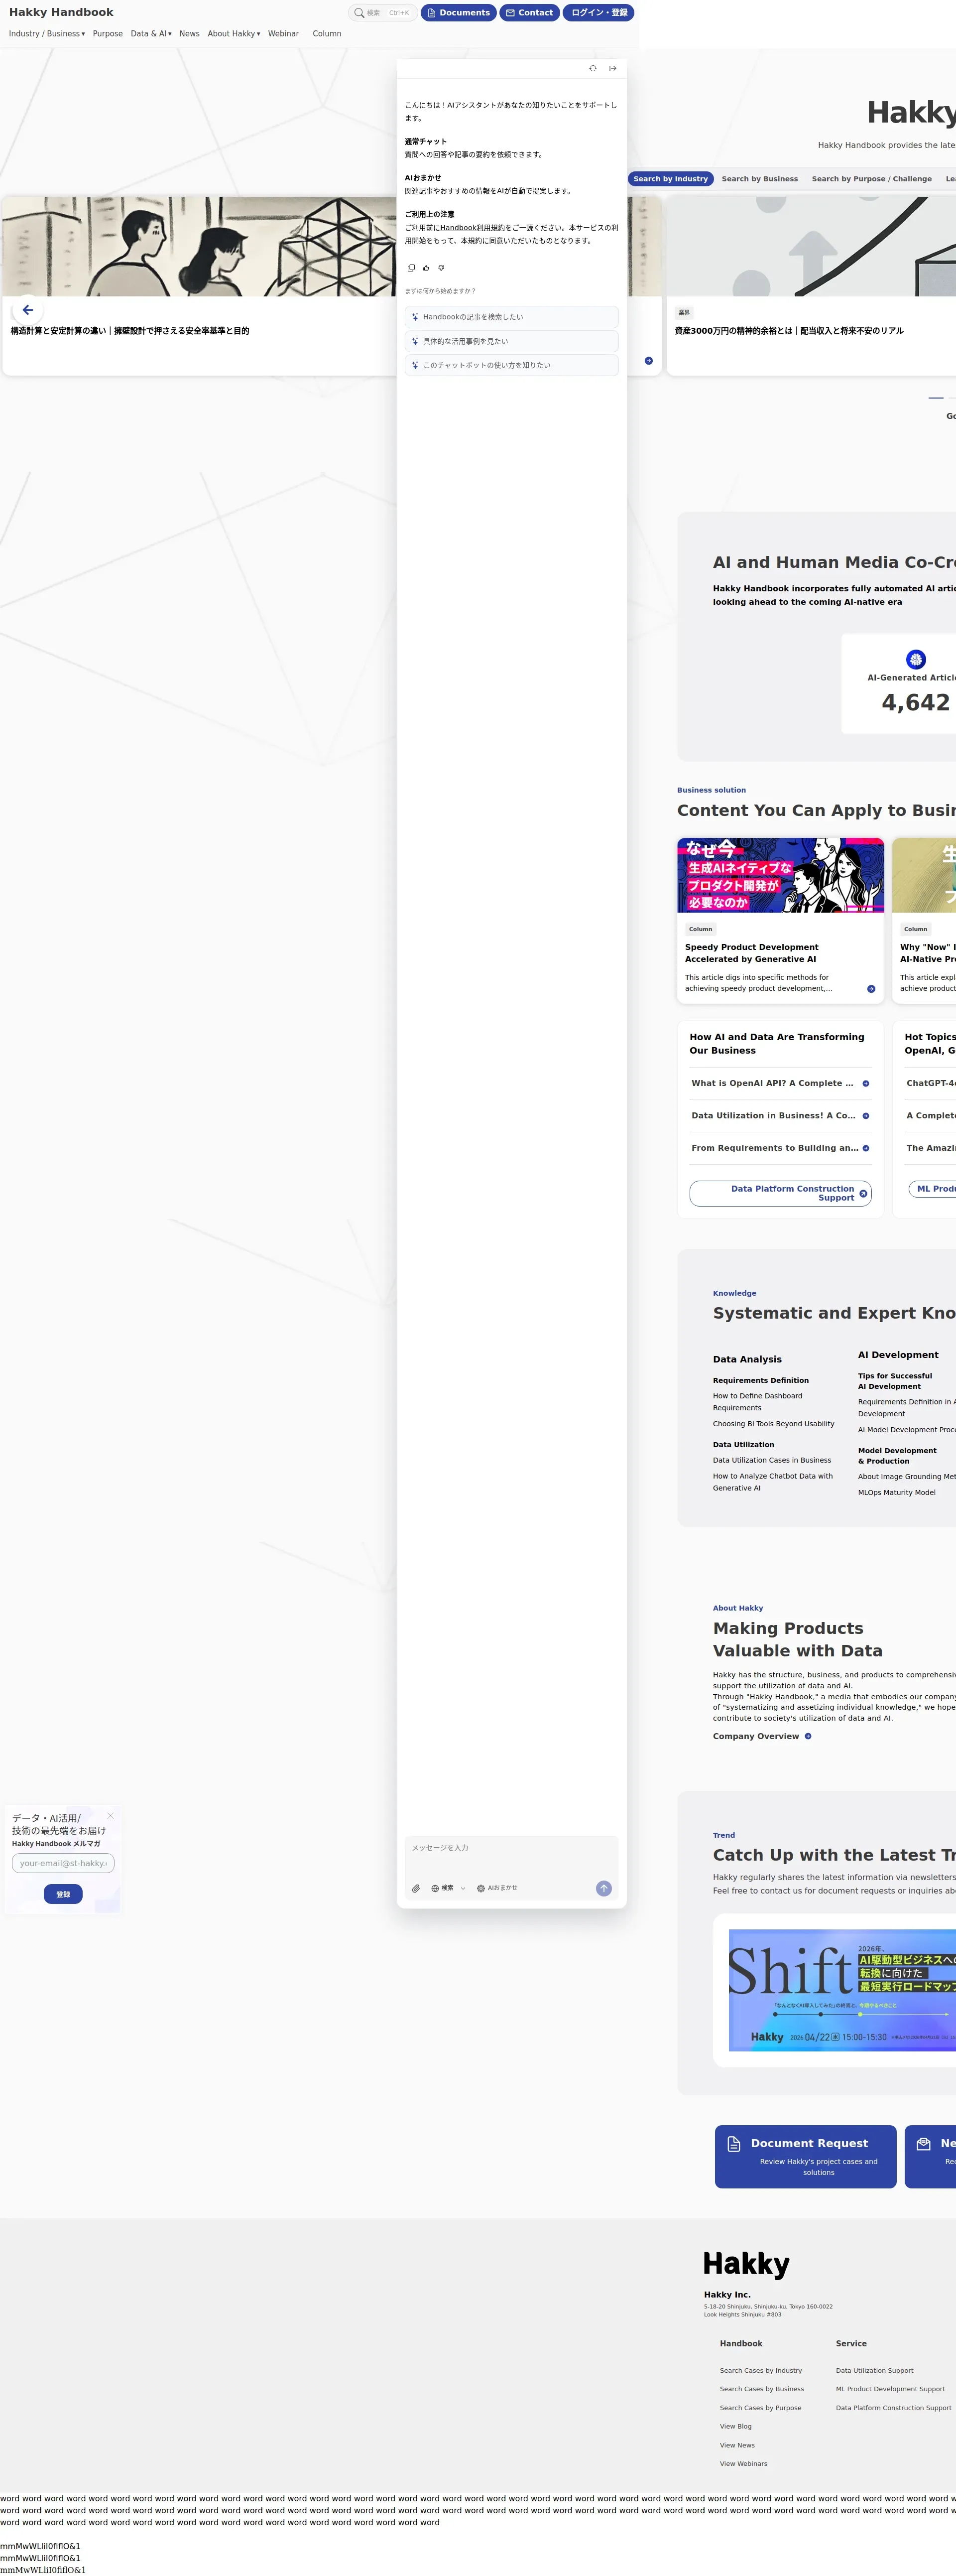
Task: Open 'Data Utilization Cases in Business' link
Action: coord(772,1460)
